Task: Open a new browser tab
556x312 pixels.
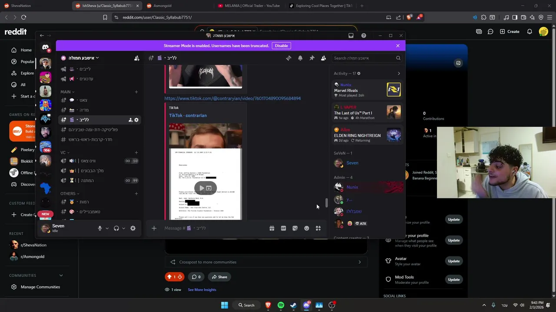Action: (362, 6)
